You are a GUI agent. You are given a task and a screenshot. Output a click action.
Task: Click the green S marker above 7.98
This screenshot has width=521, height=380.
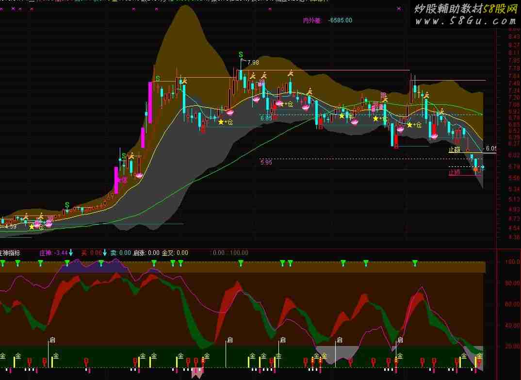point(241,54)
